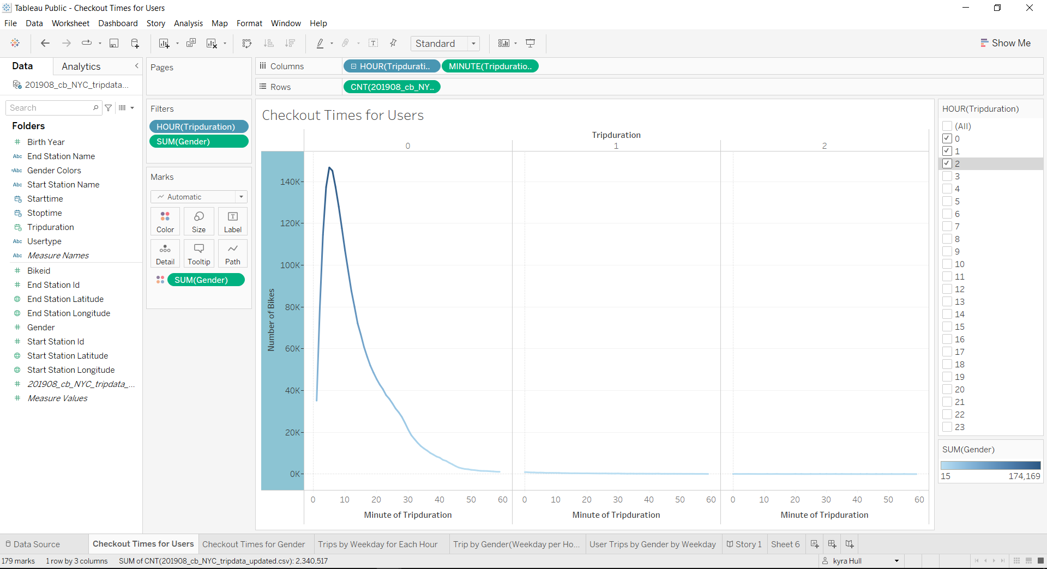The width and height of the screenshot is (1047, 569).
Task: Expand the Automatic mark type dropdown
Action: tap(240, 197)
